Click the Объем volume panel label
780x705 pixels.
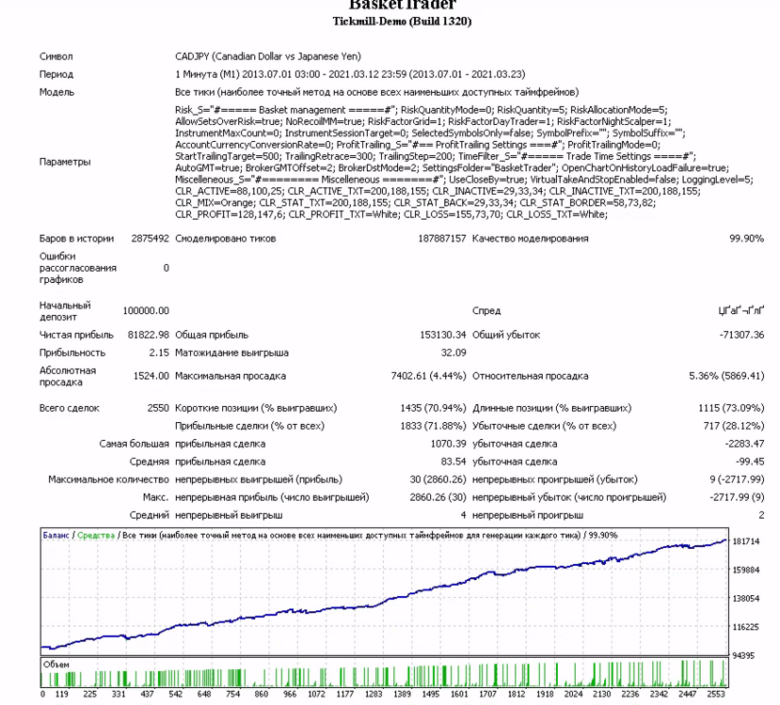click(56, 665)
